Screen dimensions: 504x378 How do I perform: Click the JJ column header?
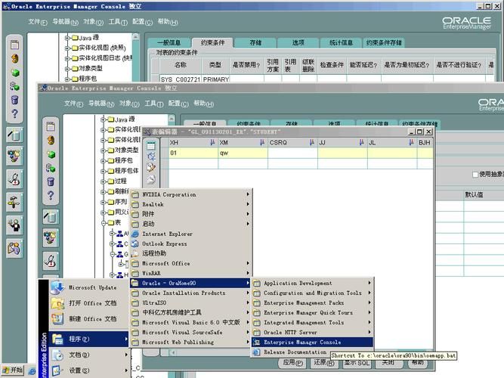(342, 143)
